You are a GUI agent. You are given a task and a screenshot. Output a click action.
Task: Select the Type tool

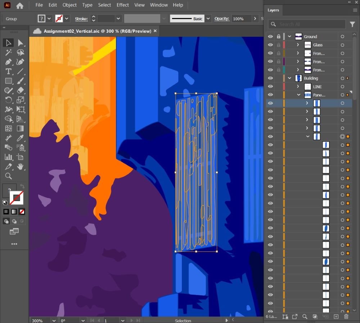[x=9, y=72]
